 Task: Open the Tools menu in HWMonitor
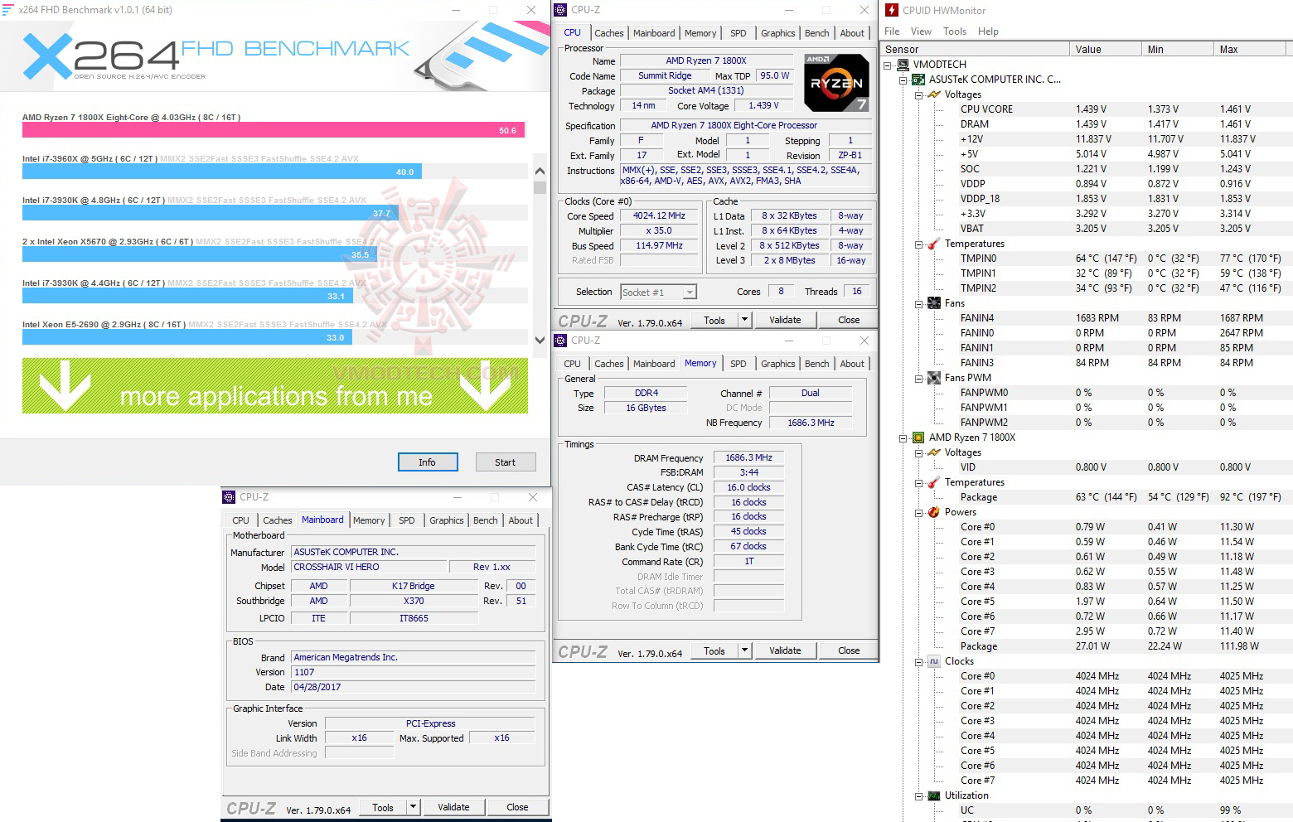[955, 31]
